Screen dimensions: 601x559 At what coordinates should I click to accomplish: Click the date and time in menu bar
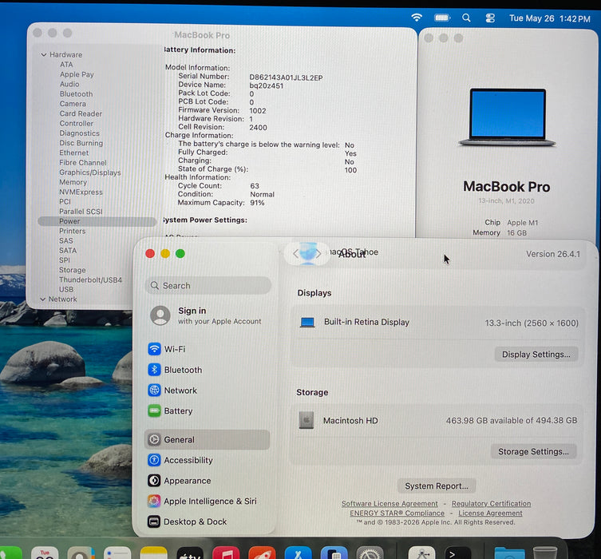[550, 18]
